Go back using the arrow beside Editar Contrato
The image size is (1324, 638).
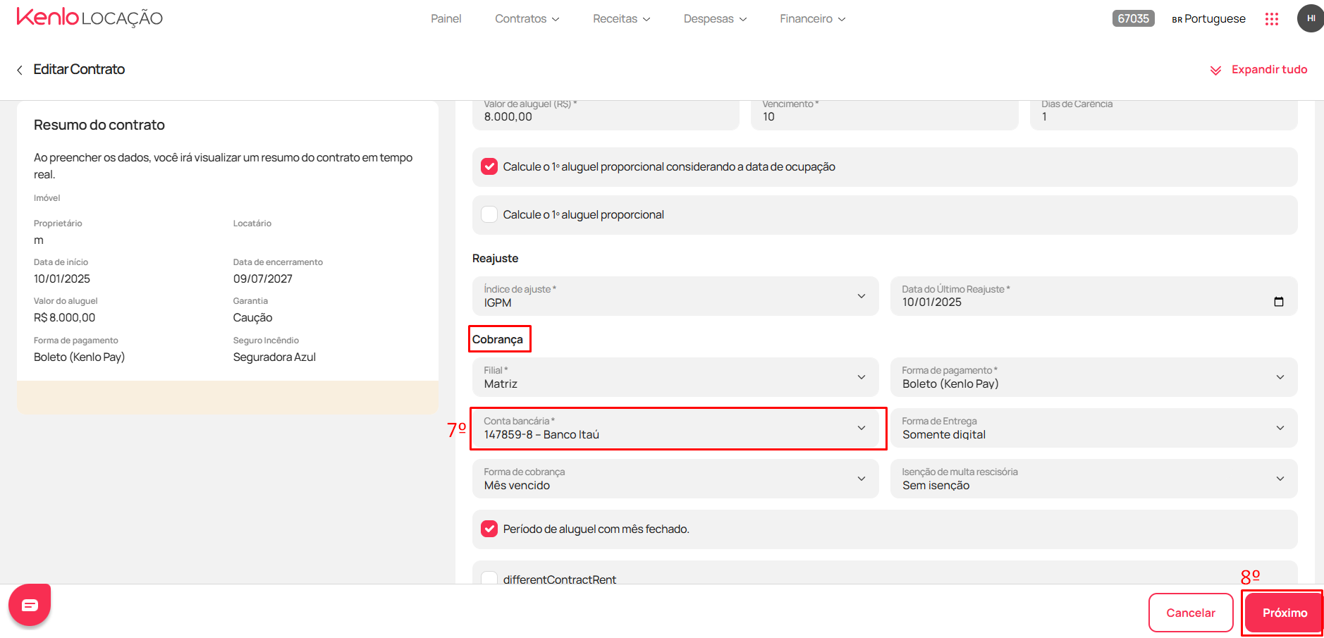tap(20, 70)
